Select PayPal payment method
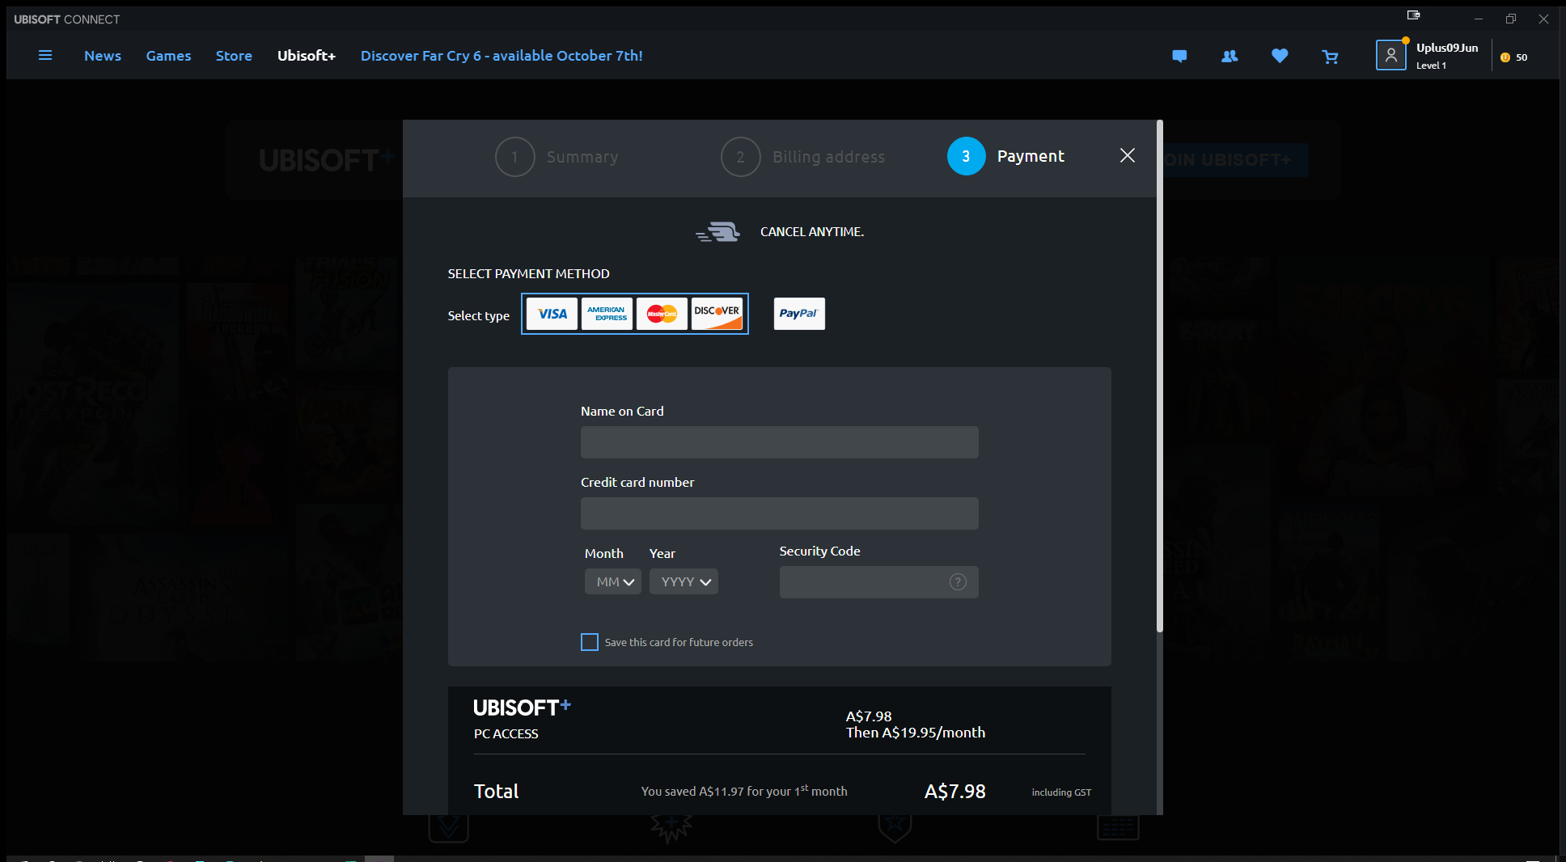Viewport: 1566px width, 862px height. (799, 314)
